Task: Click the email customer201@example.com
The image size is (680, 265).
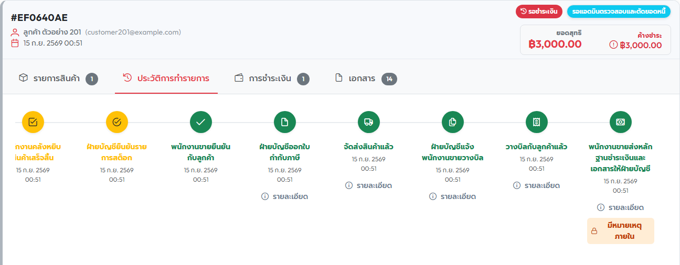Action: click(x=133, y=32)
